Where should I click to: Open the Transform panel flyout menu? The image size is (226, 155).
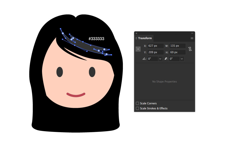[x=192, y=38]
